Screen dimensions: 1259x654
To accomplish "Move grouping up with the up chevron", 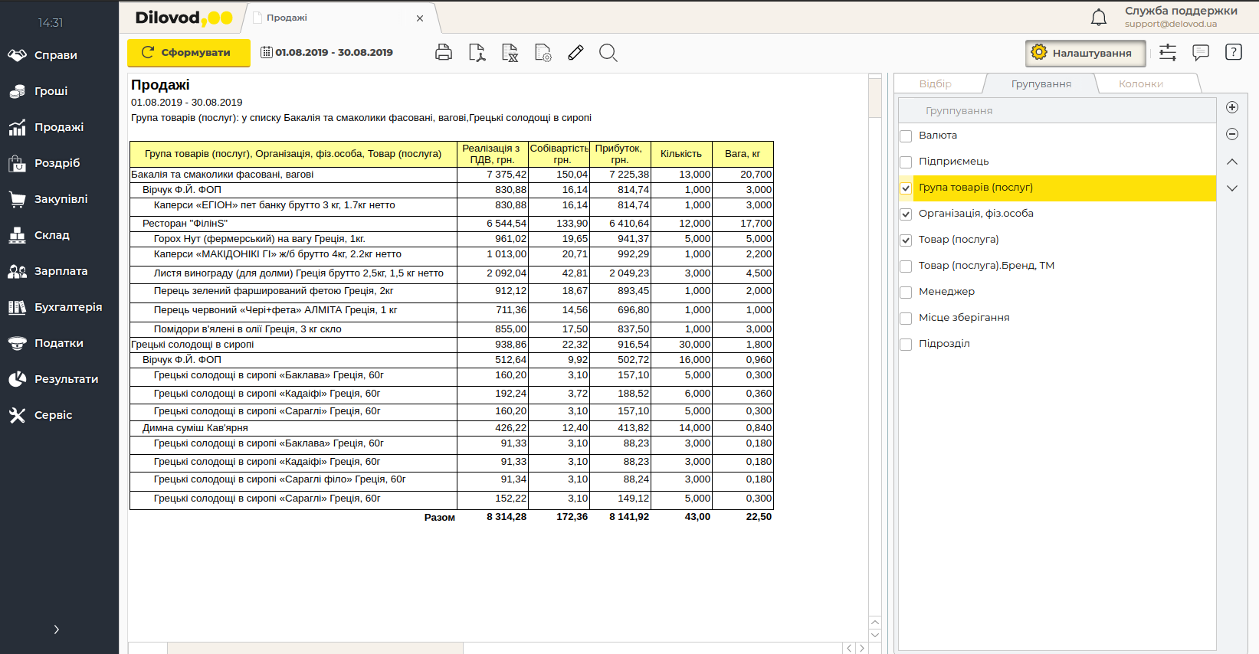I will [1232, 162].
